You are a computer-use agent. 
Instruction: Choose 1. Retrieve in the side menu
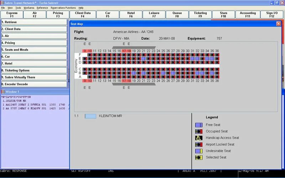click(34, 22)
